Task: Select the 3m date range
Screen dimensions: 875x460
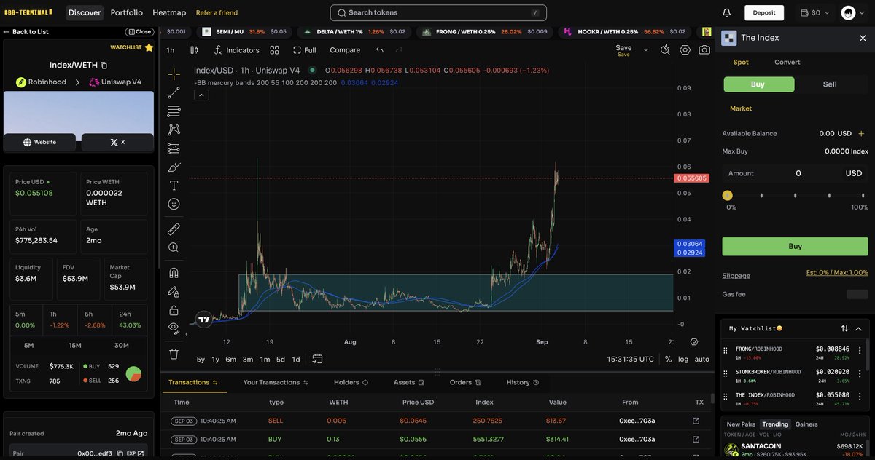Action: point(248,359)
